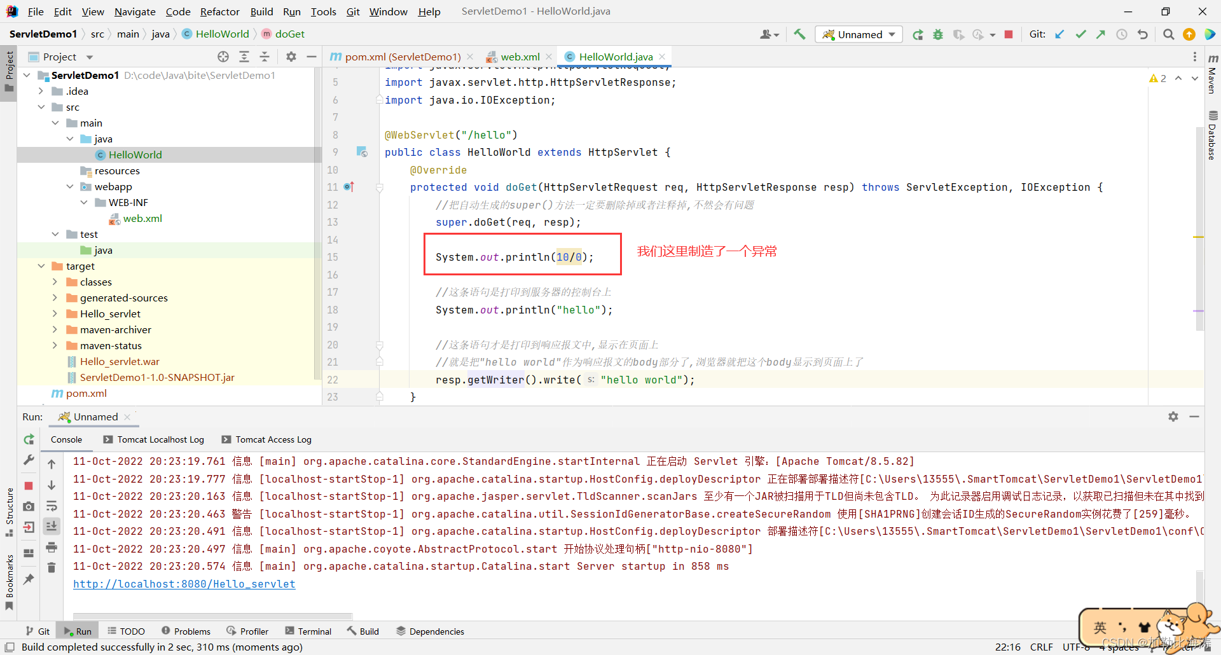Open the localhost Hello_servlet link
Viewport: 1221px width, 655px height.
coord(184,584)
